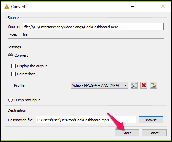This screenshot has width=172, height=142.
Task: Enable Display the output checkbox
Action: click(x=13, y=66)
